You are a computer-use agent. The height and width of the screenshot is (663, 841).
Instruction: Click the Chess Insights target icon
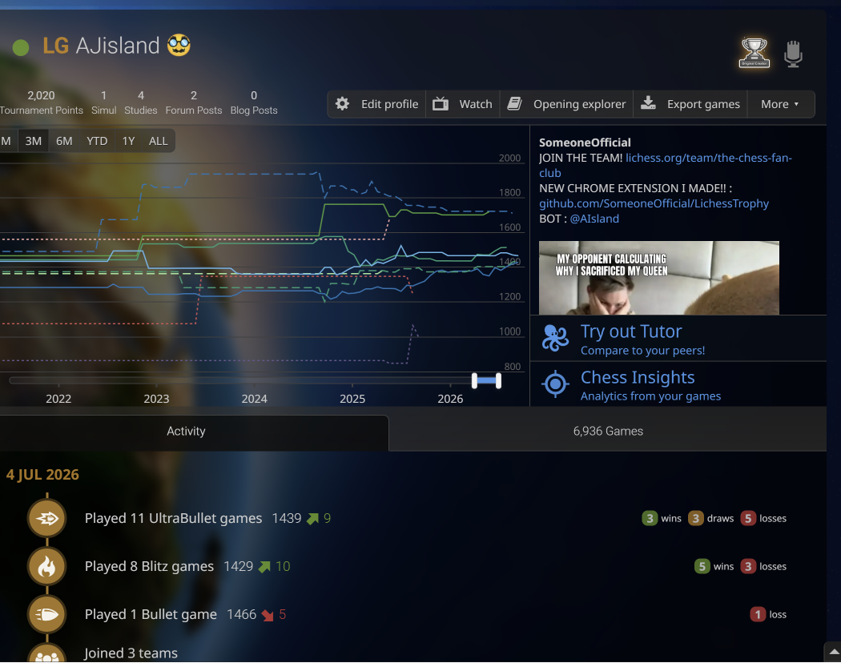[x=555, y=384]
